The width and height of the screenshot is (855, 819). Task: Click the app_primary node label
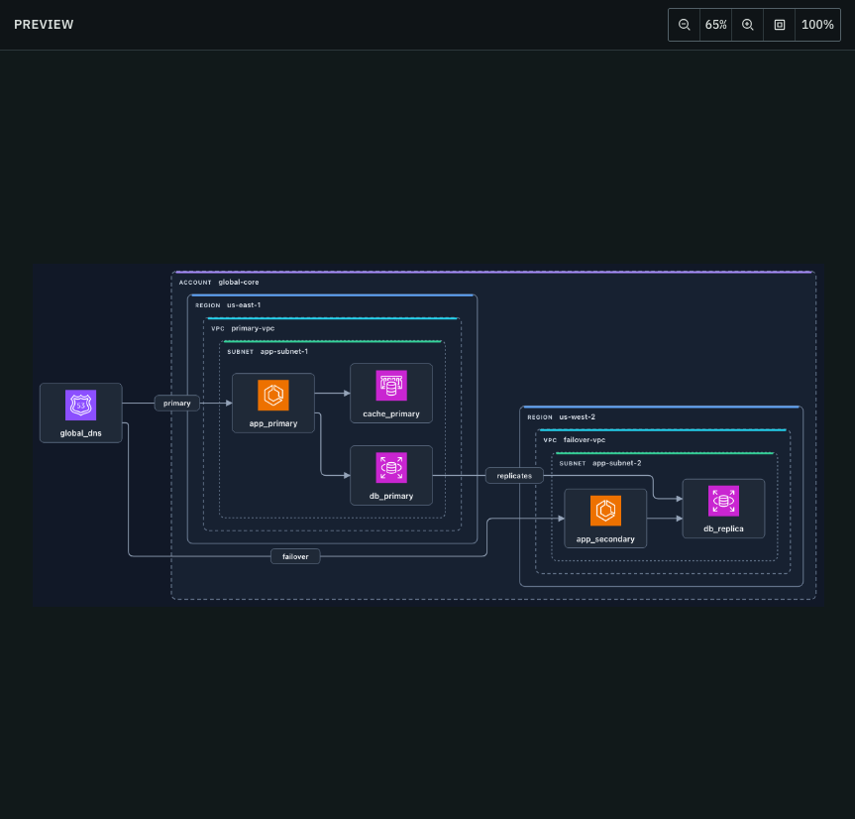(273, 423)
